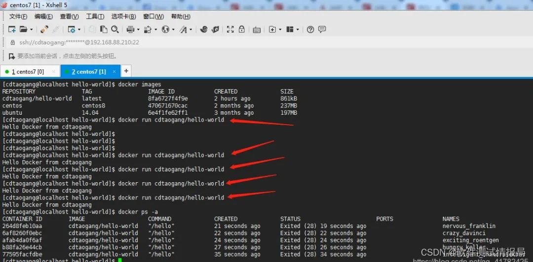Click the Encoding globe icon
The image size is (533, 262).
[165, 30]
